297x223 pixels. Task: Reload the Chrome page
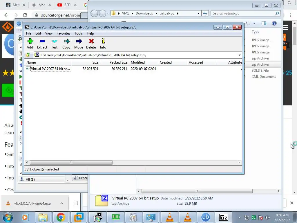[25, 15]
